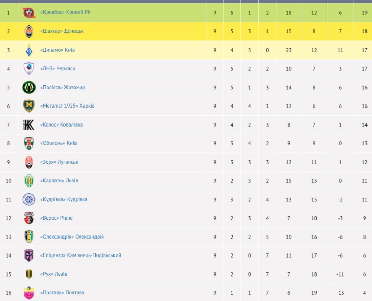Screen dimensions: 372x301
Task: Click the Obolon Kyiv club emblem
Action: (x=29, y=143)
